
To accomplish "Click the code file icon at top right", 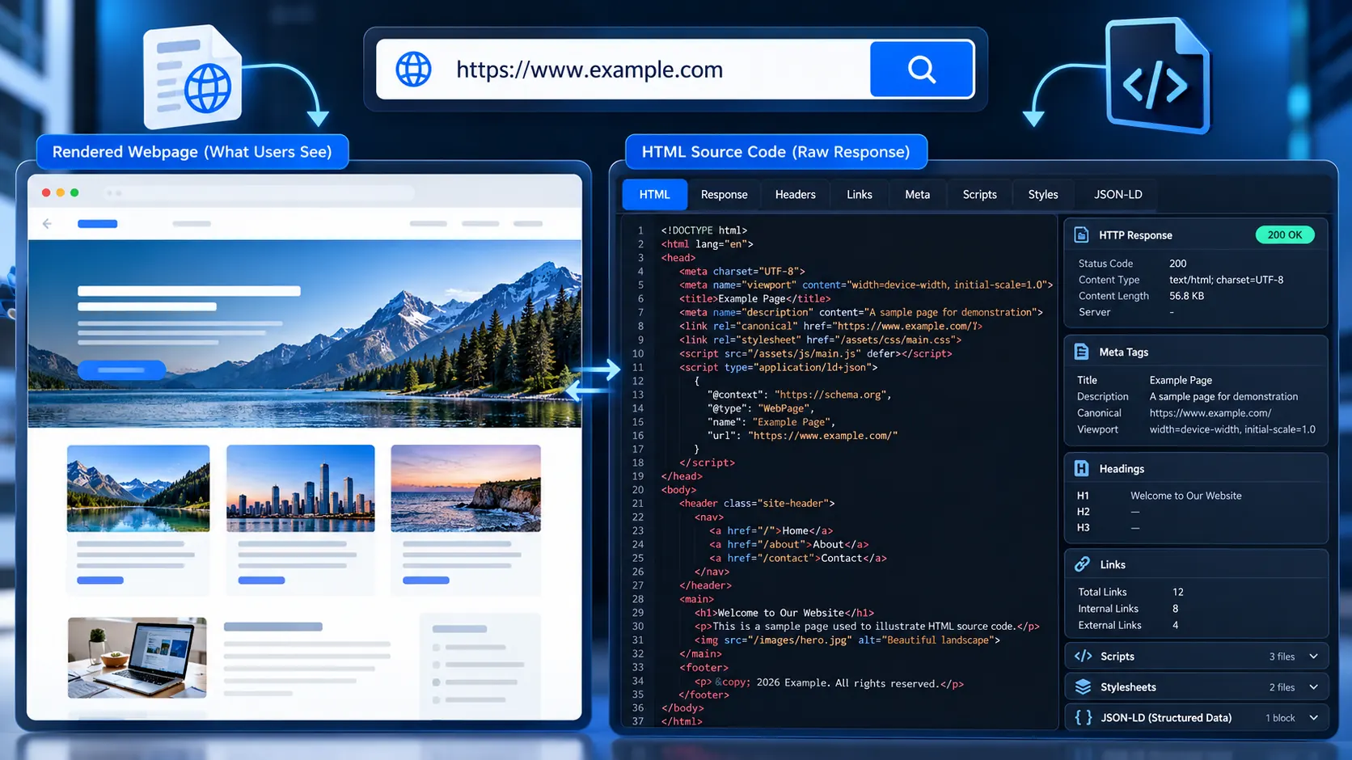I will click(x=1157, y=75).
